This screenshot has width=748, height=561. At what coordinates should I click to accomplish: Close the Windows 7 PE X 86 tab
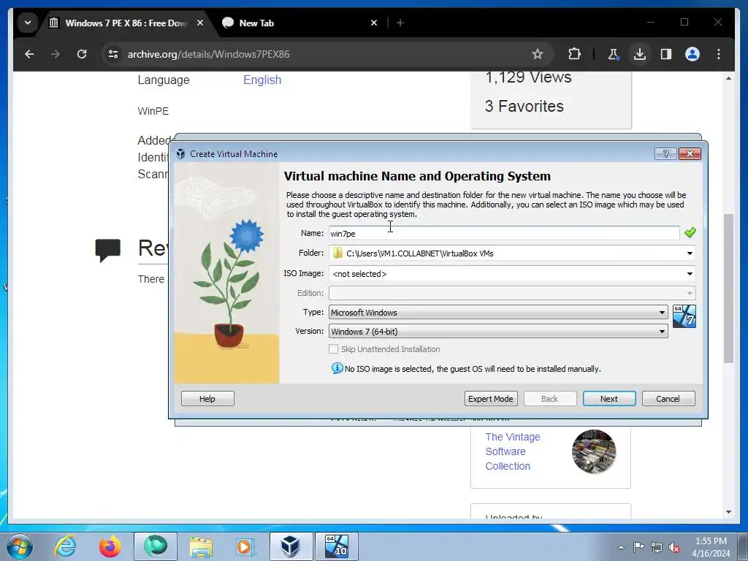tap(200, 23)
